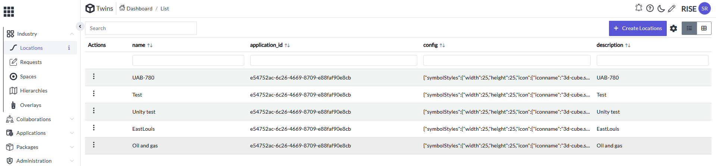Image resolution: width=716 pixels, height=166 pixels.
Task: Expand the Packages section chevron
Action: tap(72, 147)
